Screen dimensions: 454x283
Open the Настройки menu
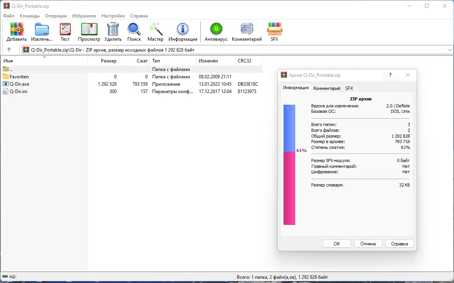click(x=113, y=16)
